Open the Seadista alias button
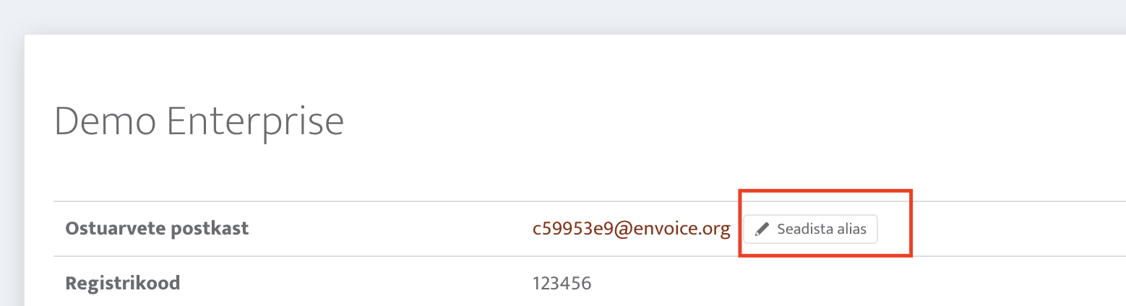Viewport: 1126px width, 306px height. tap(810, 229)
